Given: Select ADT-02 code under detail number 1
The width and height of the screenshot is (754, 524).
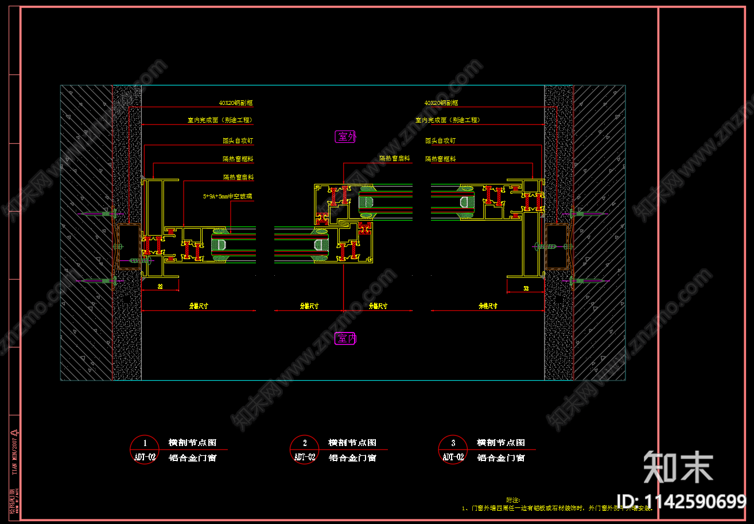Looking at the screenshot, I should click(145, 457).
